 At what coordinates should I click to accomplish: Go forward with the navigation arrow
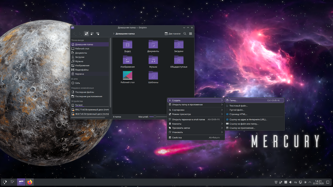click(80, 33)
